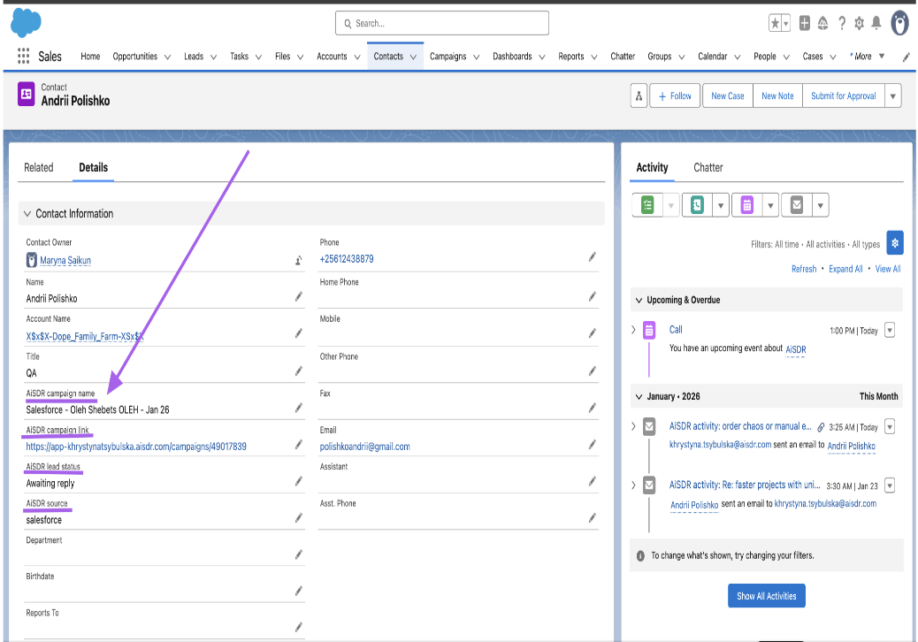Click the Follow button
The image size is (918, 642).
(x=675, y=96)
